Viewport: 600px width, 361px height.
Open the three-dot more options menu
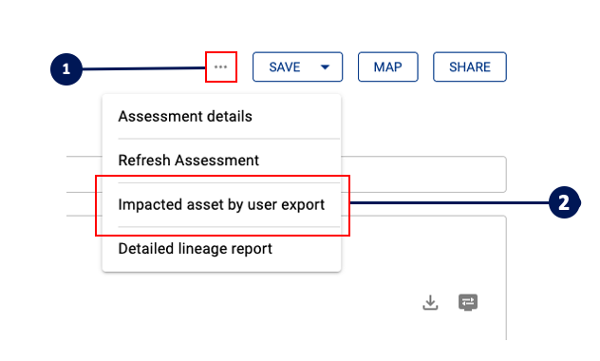tap(221, 67)
